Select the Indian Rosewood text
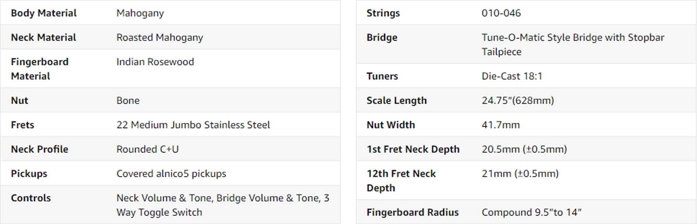 (155, 62)
